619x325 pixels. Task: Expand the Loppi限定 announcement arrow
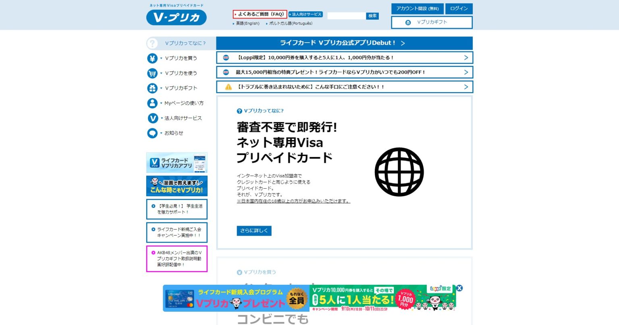pyautogui.click(x=466, y=58)
